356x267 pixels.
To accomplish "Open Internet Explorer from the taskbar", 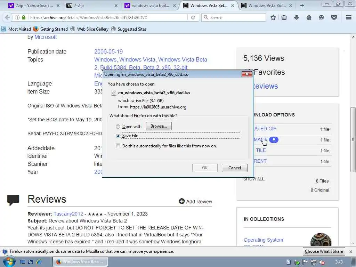I will 39,262.
